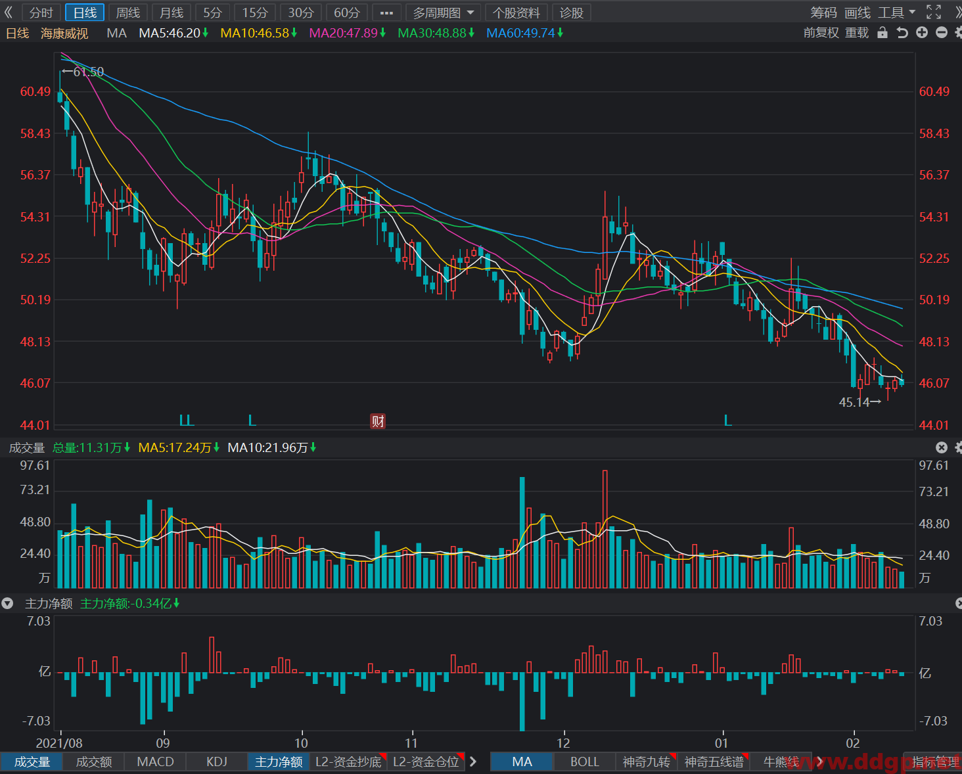Collapse left sidebar with double chevron
Image resolution: width=962 pixels, height=774 pixels.
(9, 12)
